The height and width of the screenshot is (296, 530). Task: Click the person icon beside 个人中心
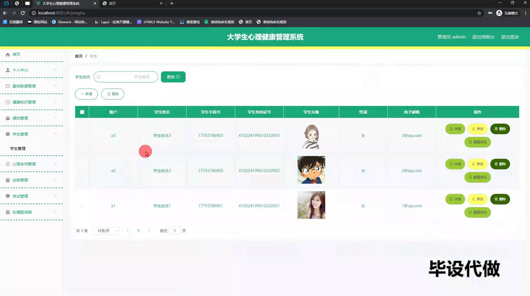tap(8, 70)
